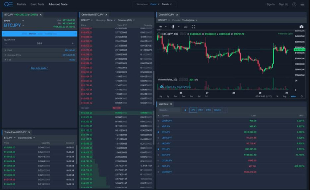Image resolution: width=310 pixels, height=190 pixels.
Task: Toggle log scale on chart
Action: point(284,96)
